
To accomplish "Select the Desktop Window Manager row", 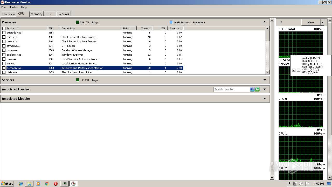I will [x=92, y=50].
